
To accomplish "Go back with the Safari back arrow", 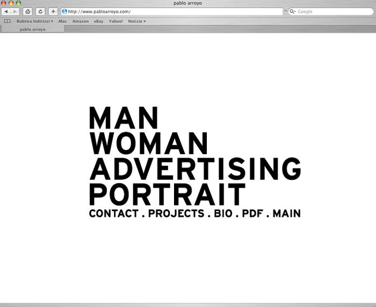I will pyautogui.click(x=6, y=11).
